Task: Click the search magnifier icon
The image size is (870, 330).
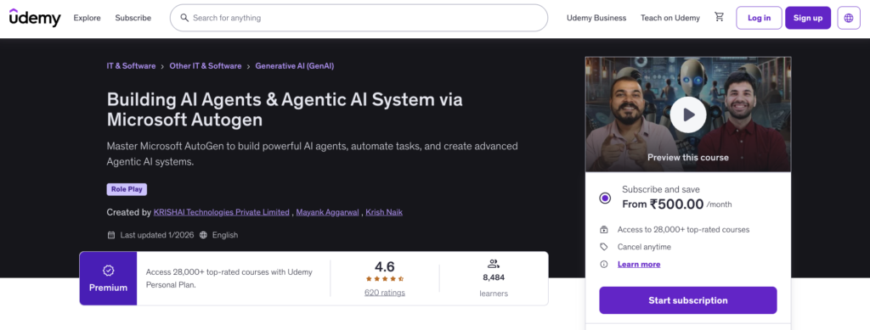Action: [x=184, y=18]
